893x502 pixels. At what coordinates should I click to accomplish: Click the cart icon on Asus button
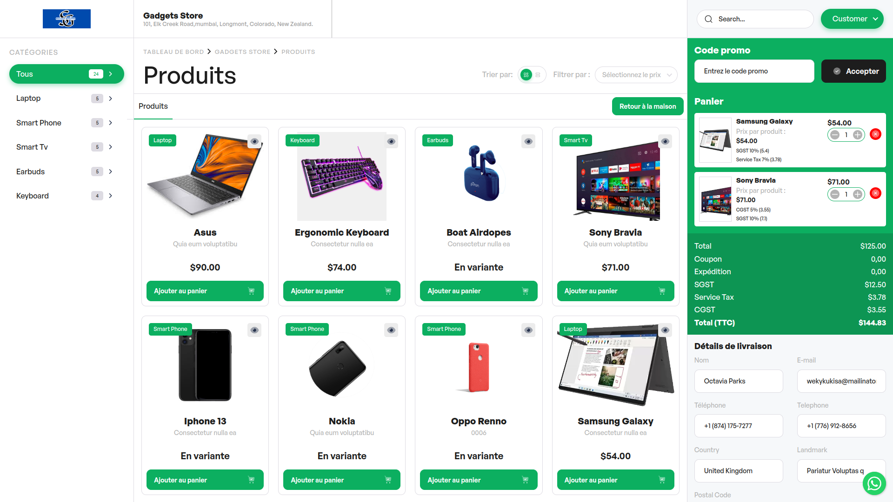click(251, 291)
